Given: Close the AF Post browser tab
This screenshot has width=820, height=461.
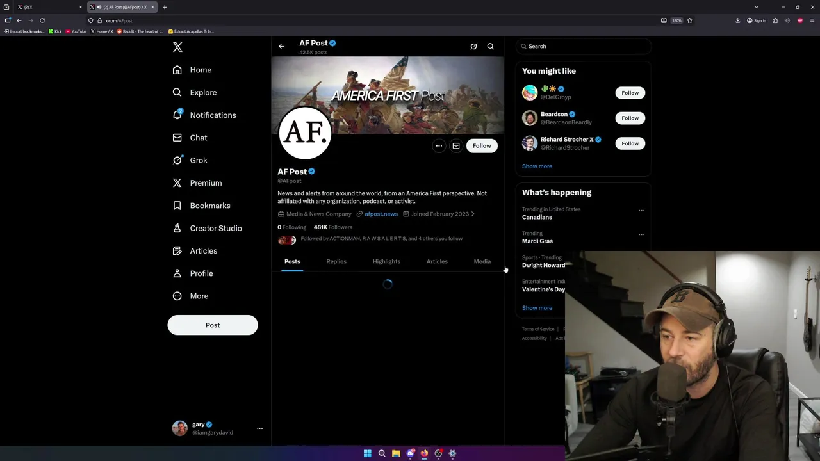Looking at the screenshot, I should coord(152,7).
